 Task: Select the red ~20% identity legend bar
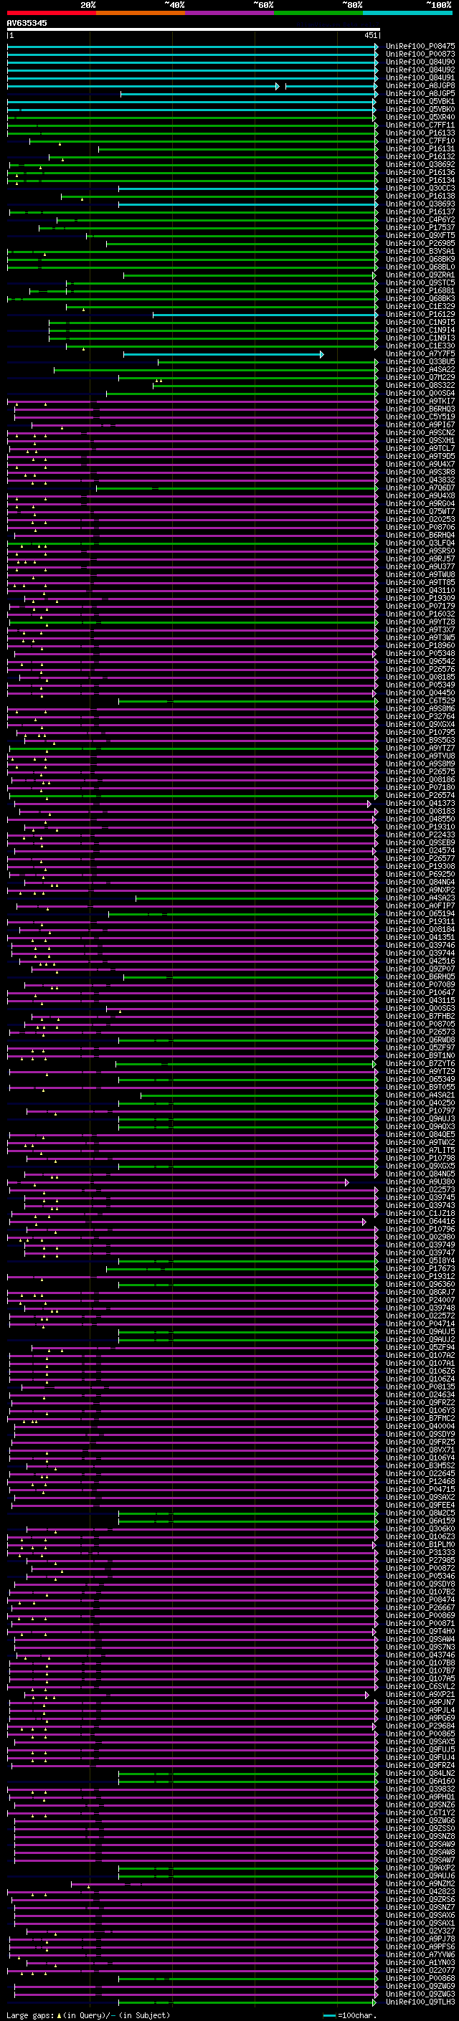pyautogui.click(x=51, y=13)
